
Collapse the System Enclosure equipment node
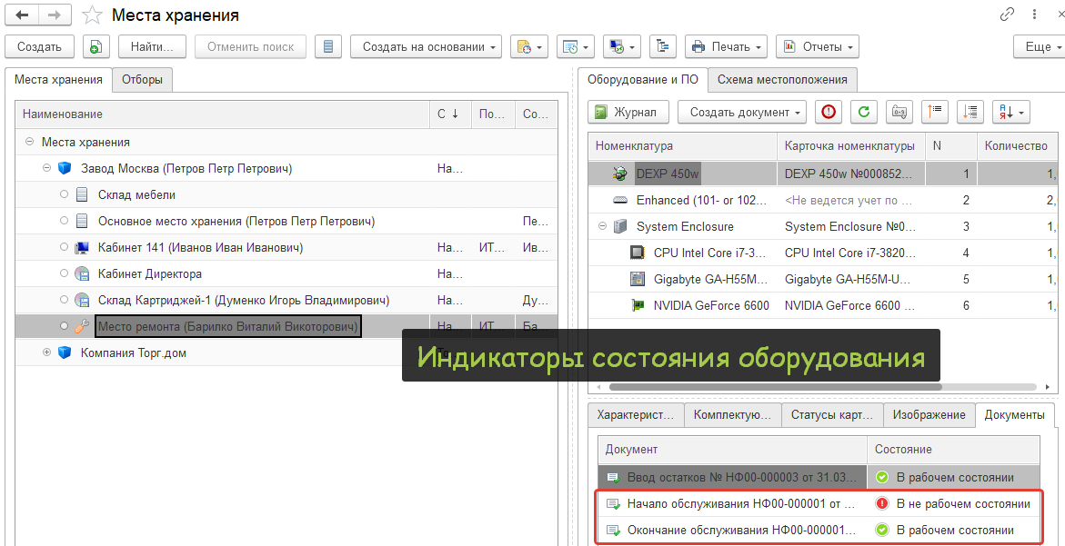pos(601,226)
